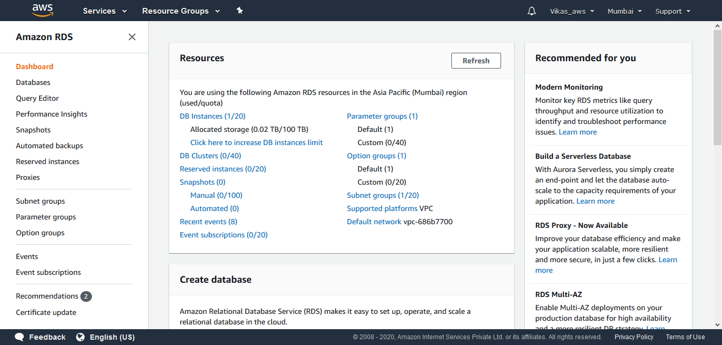Open the Recent events (8) link

[208, 222]
